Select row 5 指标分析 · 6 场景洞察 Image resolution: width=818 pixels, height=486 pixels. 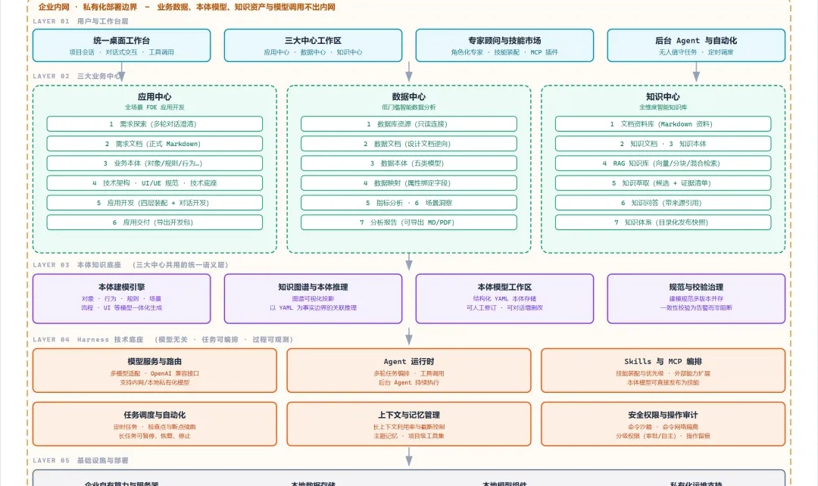[408, 203]
